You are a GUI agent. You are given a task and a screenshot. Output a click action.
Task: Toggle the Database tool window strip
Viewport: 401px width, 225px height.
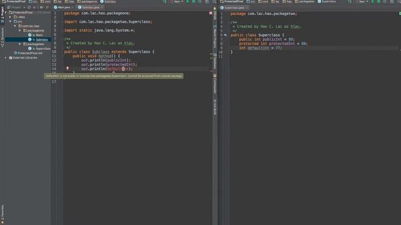[215, 61]
